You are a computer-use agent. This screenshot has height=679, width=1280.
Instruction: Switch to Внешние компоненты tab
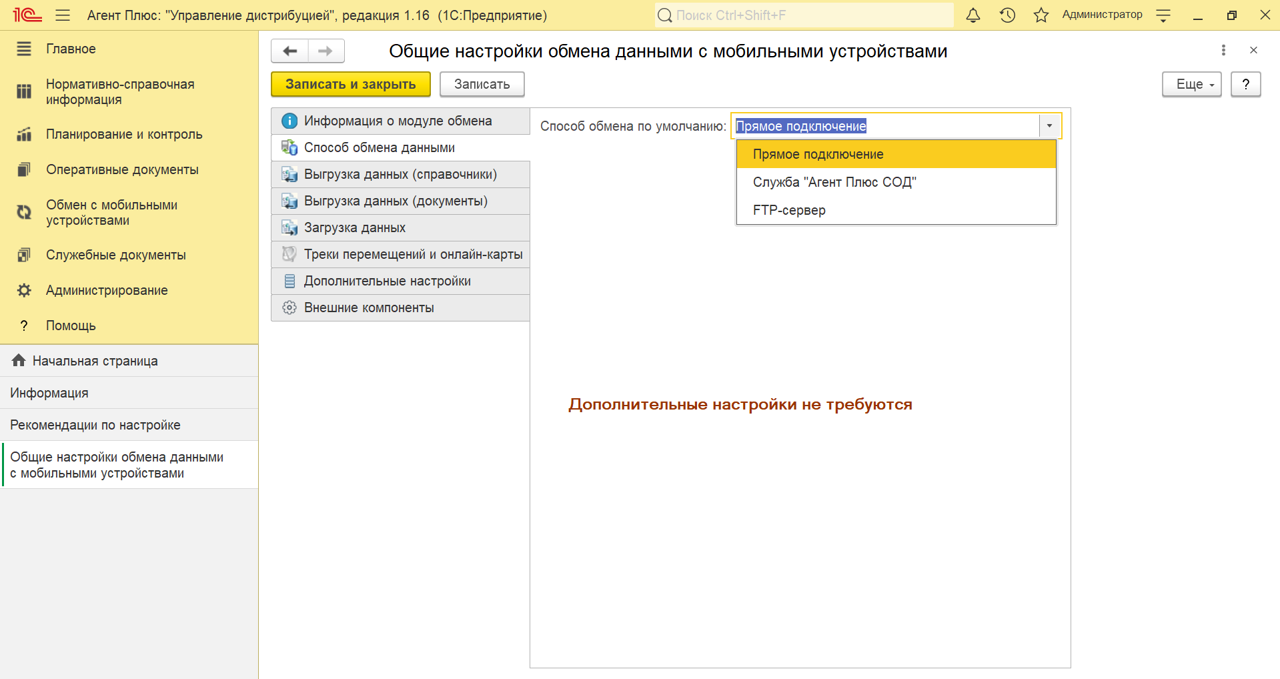(x=369, y=307)
